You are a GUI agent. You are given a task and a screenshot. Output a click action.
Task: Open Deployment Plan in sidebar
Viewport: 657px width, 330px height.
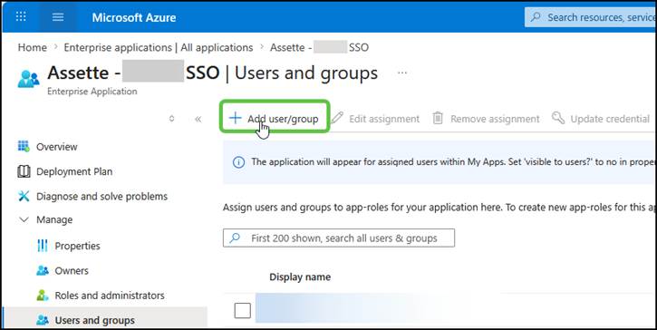point(74,171)
